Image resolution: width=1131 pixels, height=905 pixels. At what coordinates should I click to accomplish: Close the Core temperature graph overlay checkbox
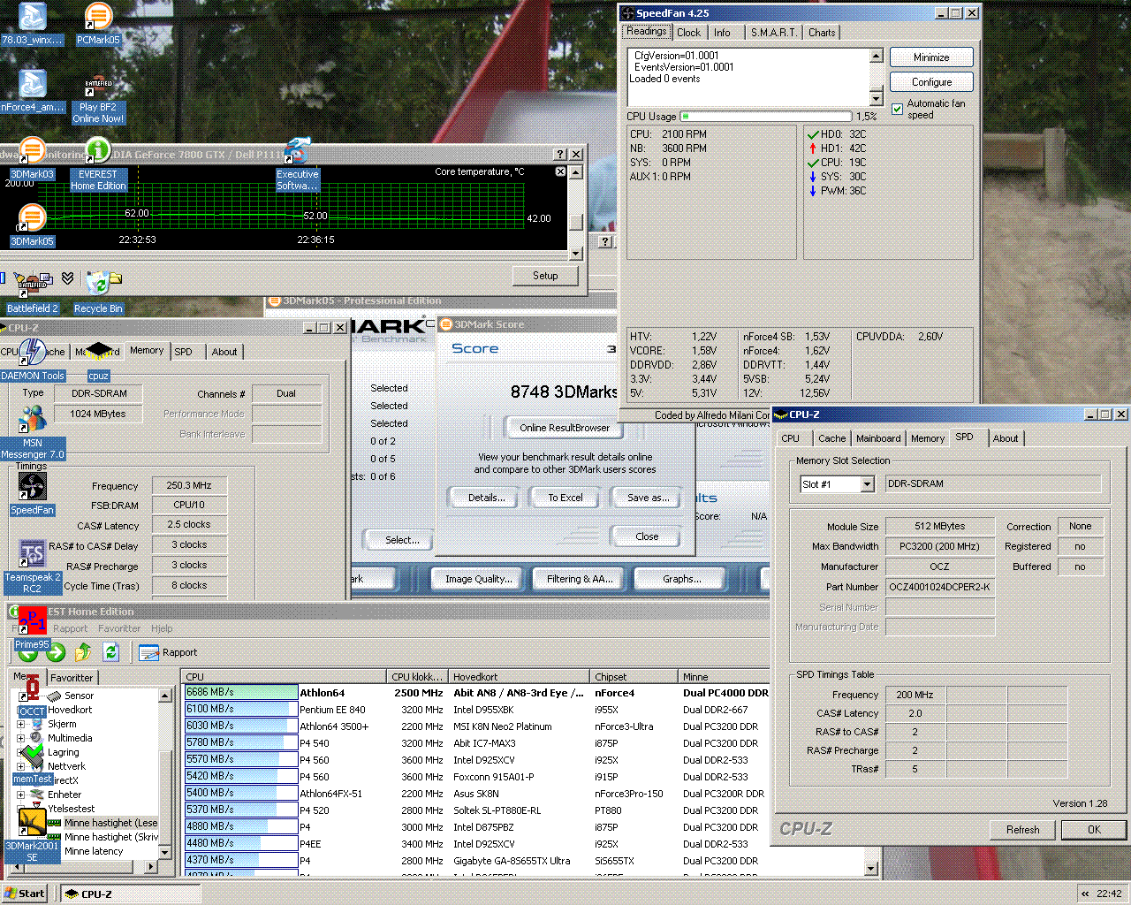[560, 171]
